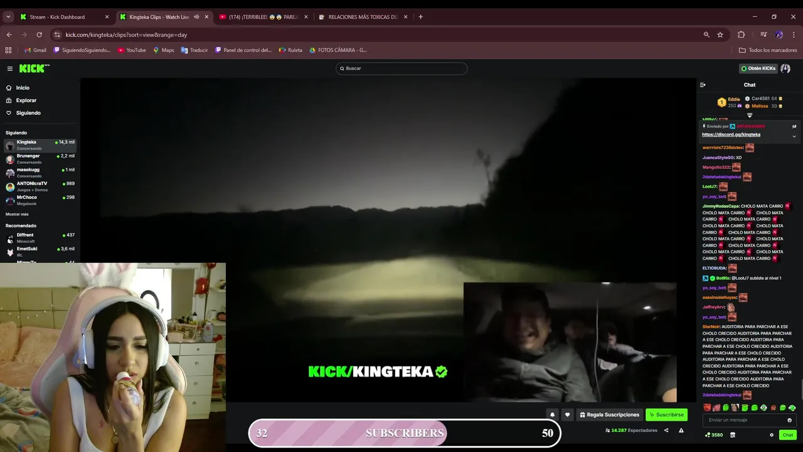Expand the gift leaderboard arrow
Screen dimensions: 803x452
tap(749, 115)
